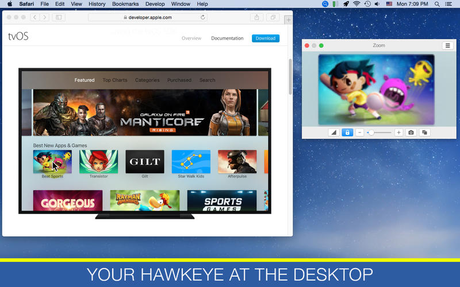This screenshot has height=287, width=460.
Task: Click the rocket menu bar icon
Action: 346,4
